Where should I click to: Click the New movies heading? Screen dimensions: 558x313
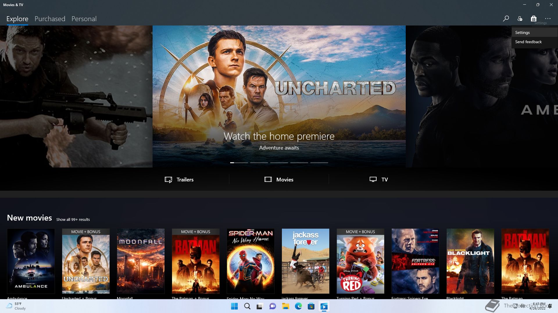pyautogui.click(x=29, y=218)
